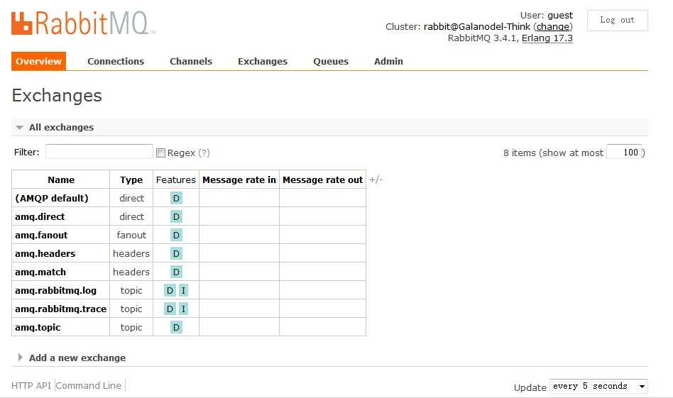Sort by Message rate in header
Image resolution: width=673 pixels, height=398 pixels.
pyautogui.click(x=239, y=179)
